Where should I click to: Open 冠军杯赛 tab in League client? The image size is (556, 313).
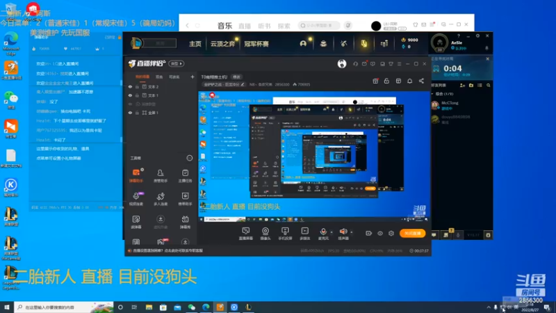(256, 44)
